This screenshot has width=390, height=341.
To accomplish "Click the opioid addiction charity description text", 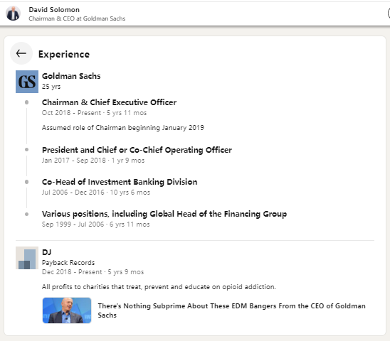I will (x=159, y=287).
